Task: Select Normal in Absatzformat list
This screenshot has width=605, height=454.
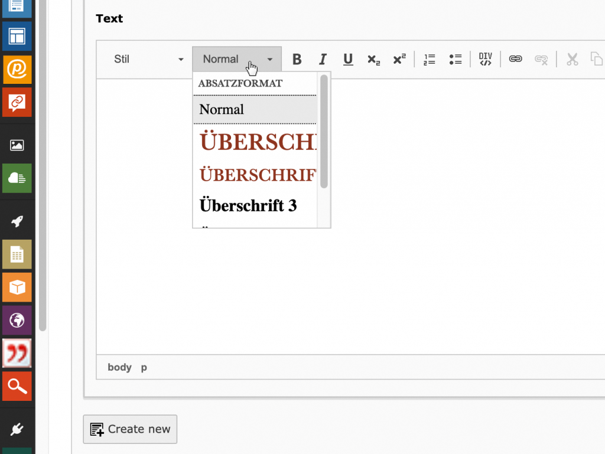Action: coord(255,109)
